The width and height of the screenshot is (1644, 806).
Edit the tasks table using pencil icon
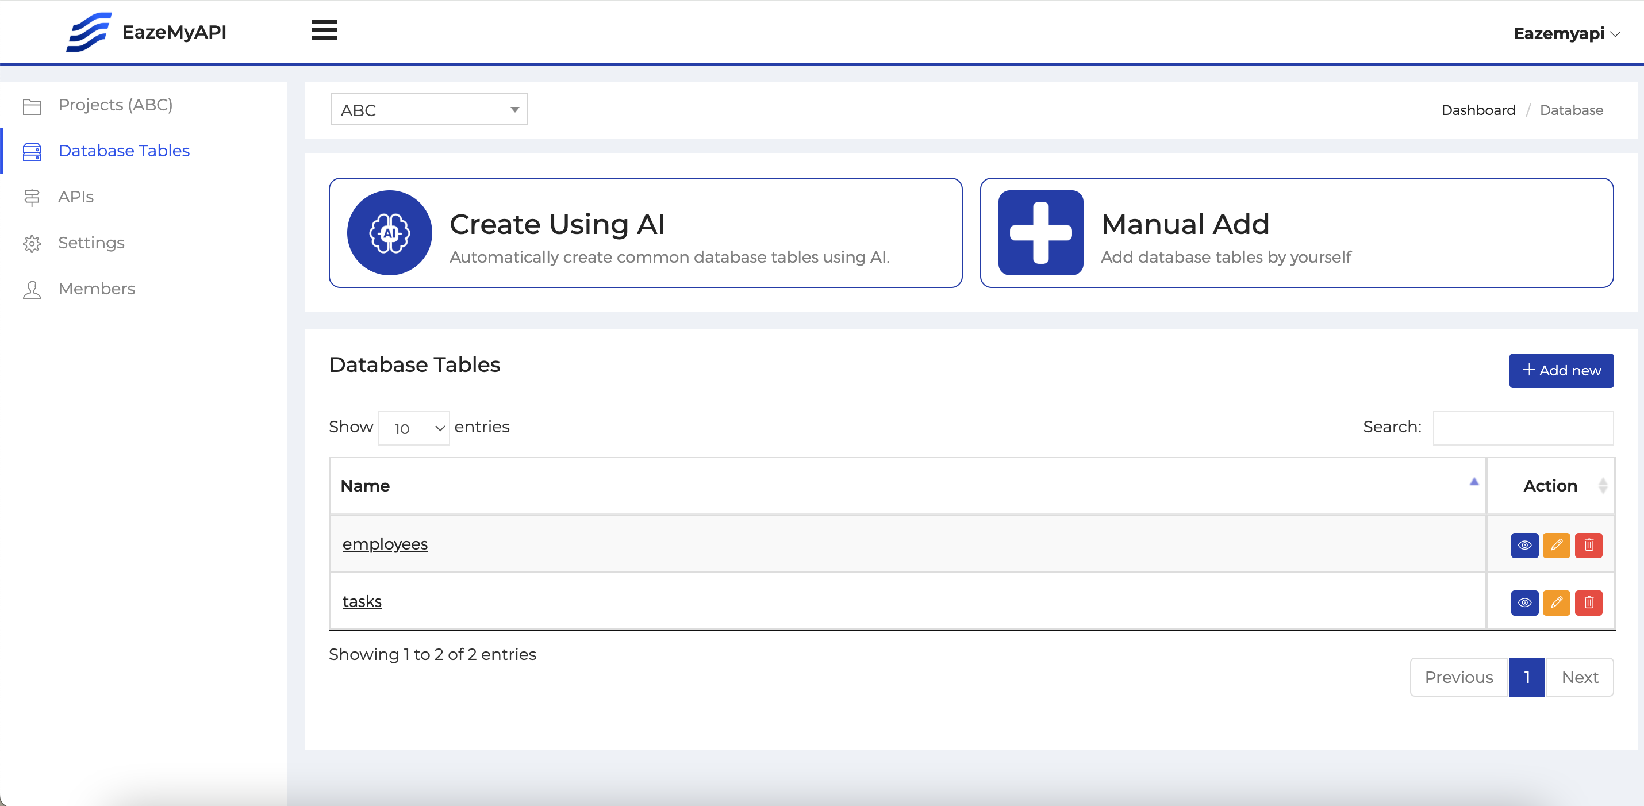(x=1557, y=602)
